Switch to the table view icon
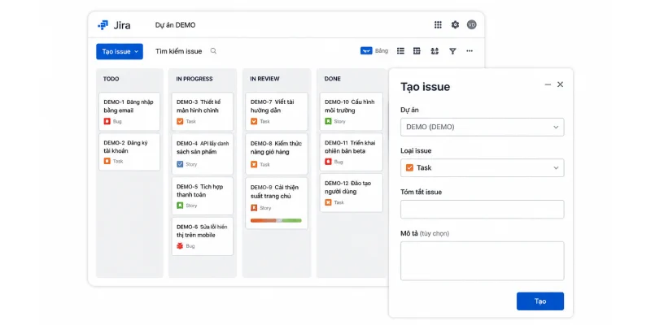The width and height of the screenshot is (651, 325). click(x=417, y=51)
